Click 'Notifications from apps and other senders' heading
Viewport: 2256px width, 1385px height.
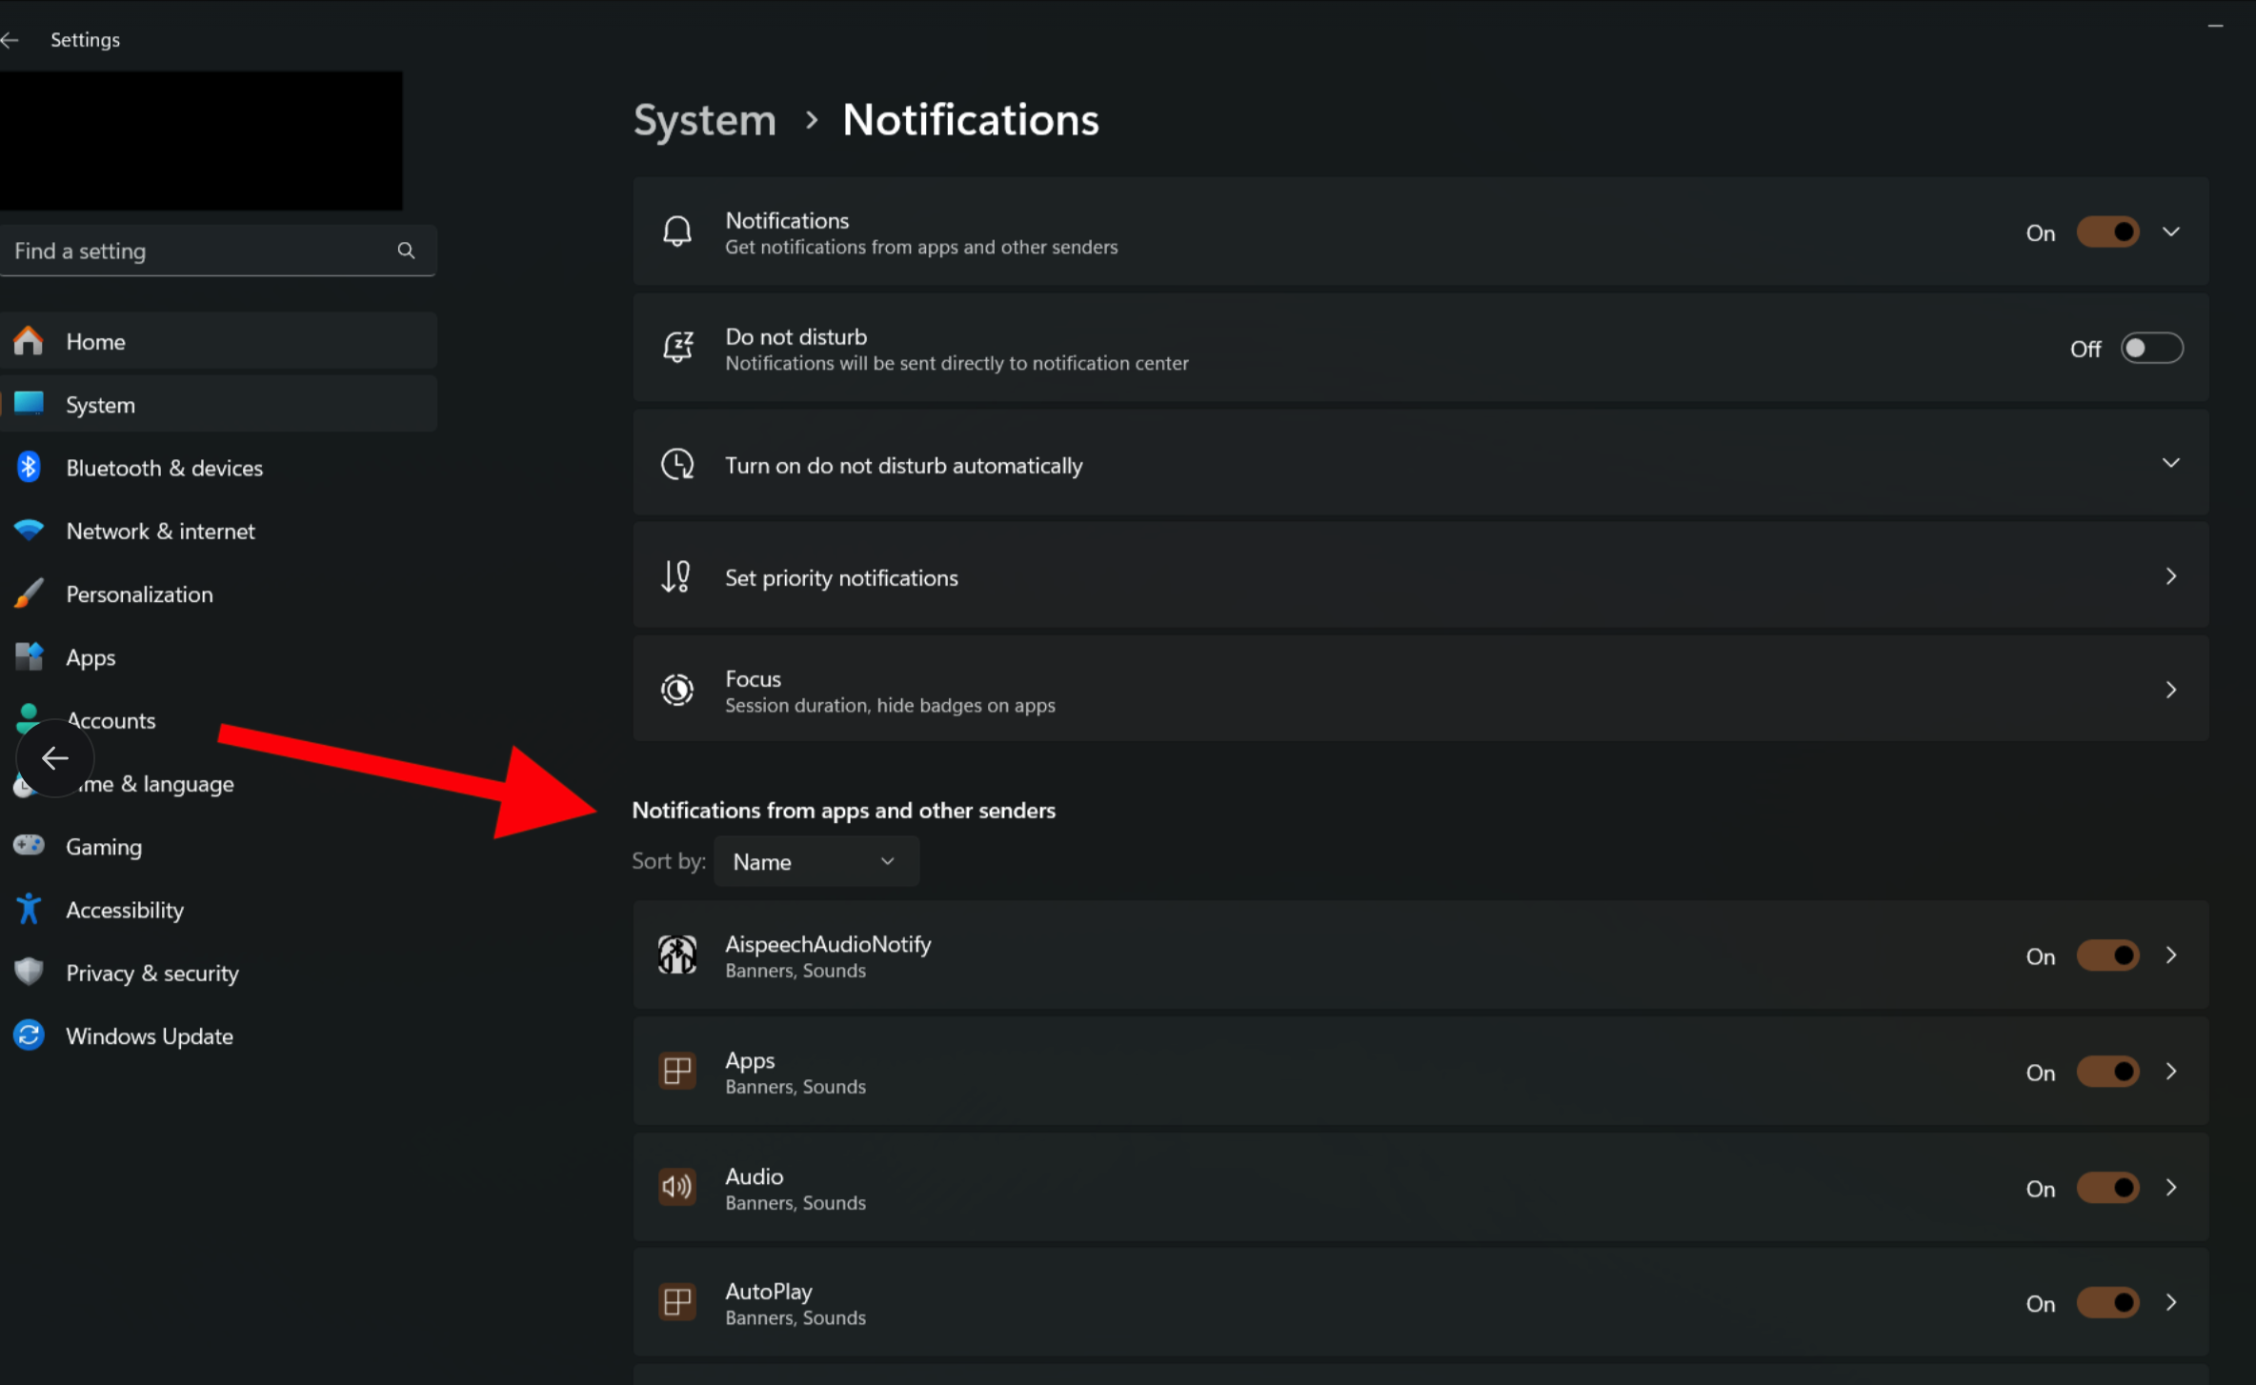tap(844, 811)
